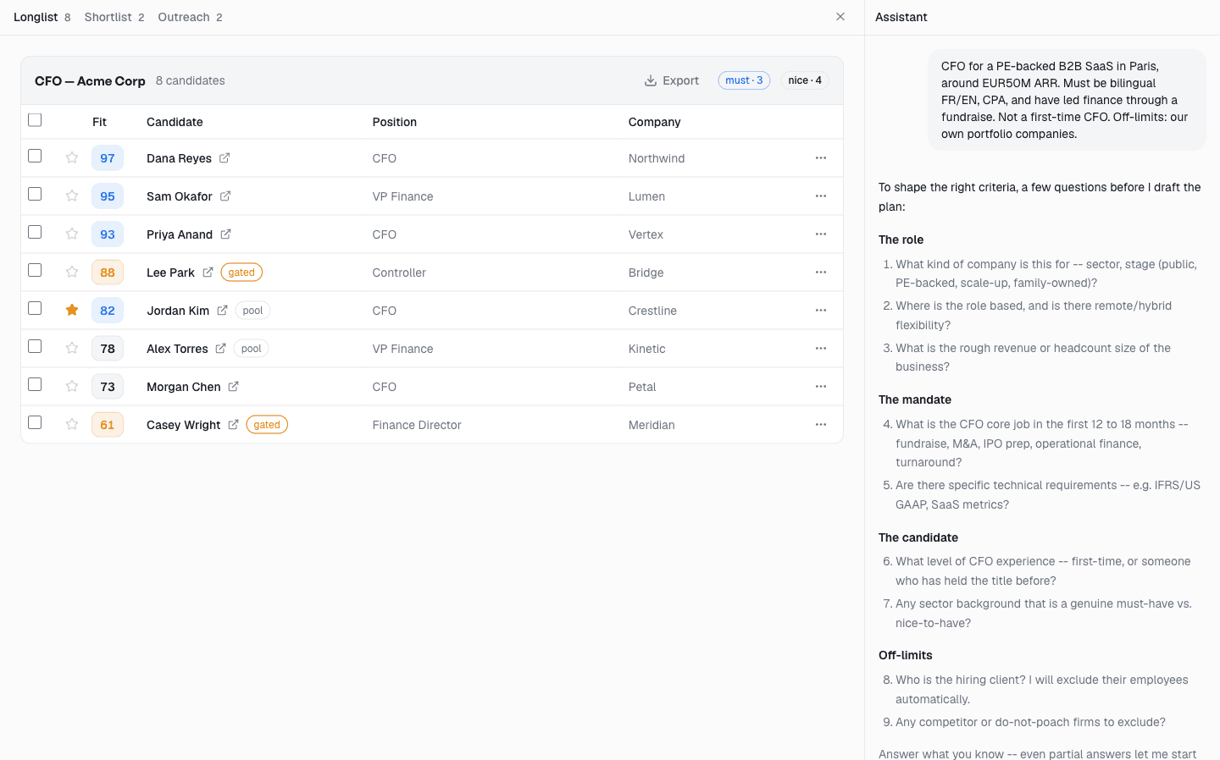Screen dimensions: 1220x760
Task: Check the box for Dana Reyes
Action: [x=35, y=156]
